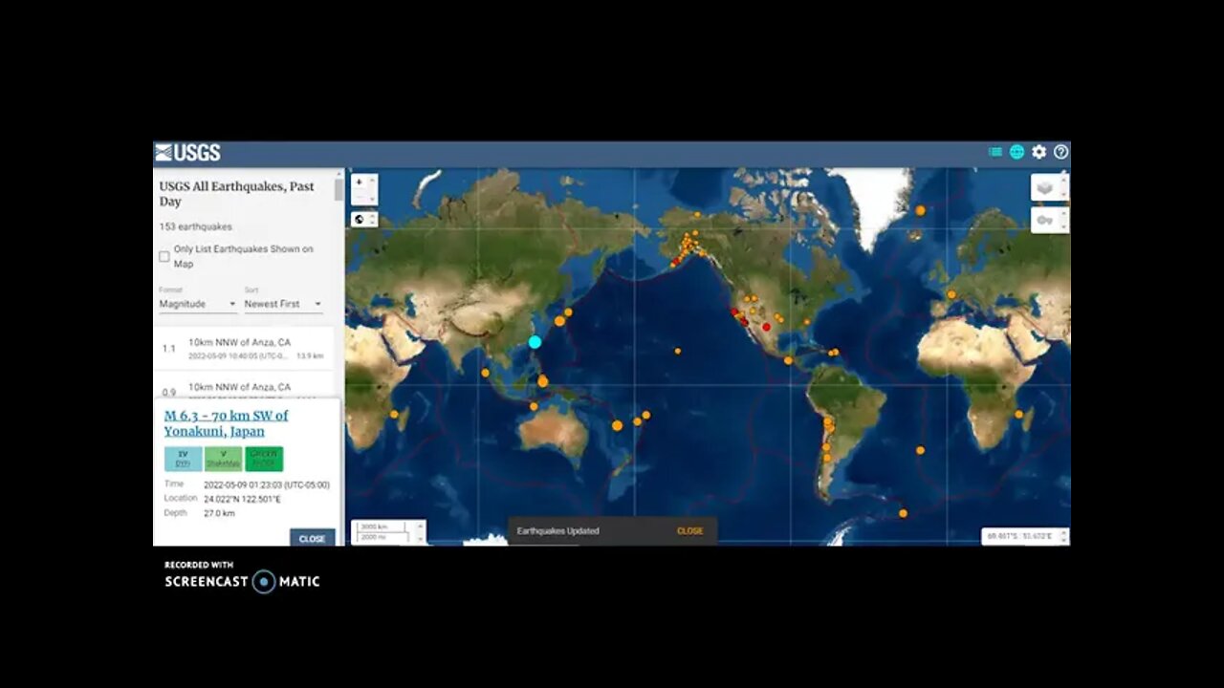Click the Depth 27.0 km value
This screenshot has width=1224, height=688.
(x=219, y=513)
